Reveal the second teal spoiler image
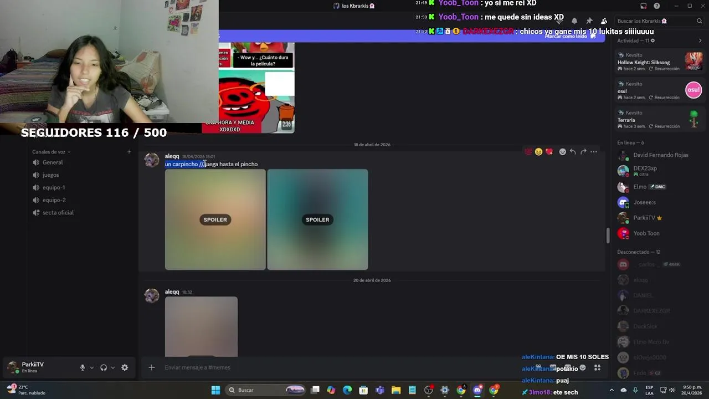Screen dimensions: 709x399 pyautogui.click(x=317, y=219)
